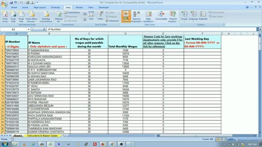
Task: Open From Other Sources menu
Action: pyautogui.click(x=32, y=17)
